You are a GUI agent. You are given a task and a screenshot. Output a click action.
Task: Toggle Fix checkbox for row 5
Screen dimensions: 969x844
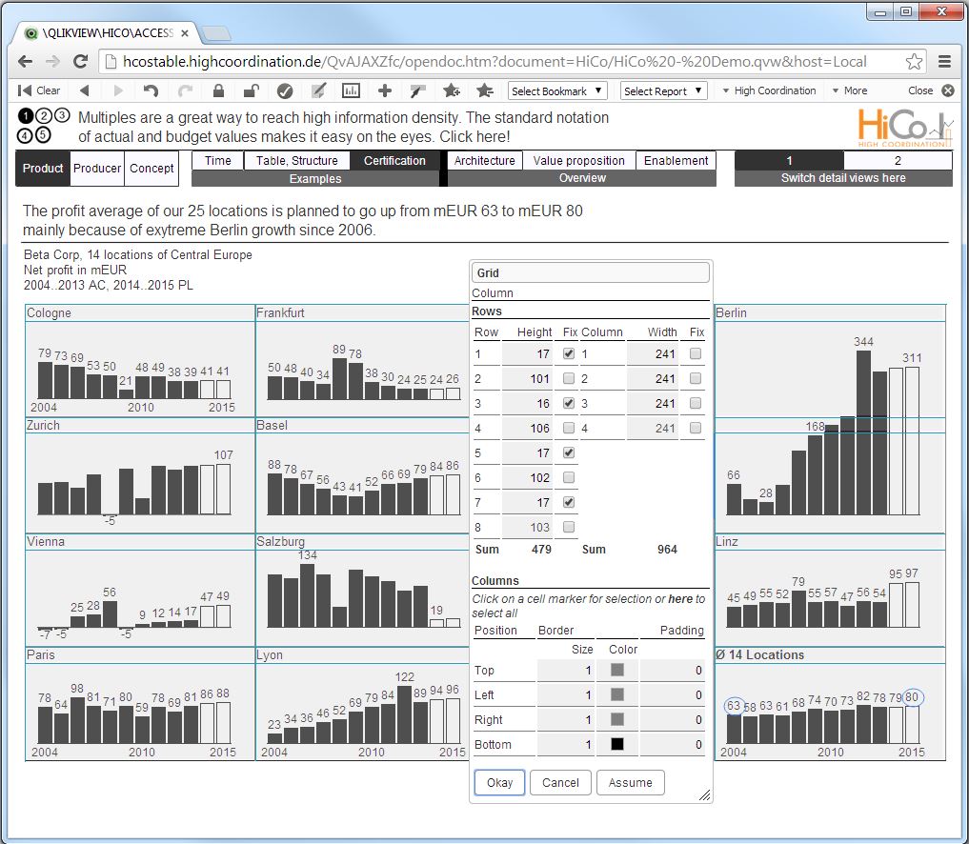click(x=569, y=452)
